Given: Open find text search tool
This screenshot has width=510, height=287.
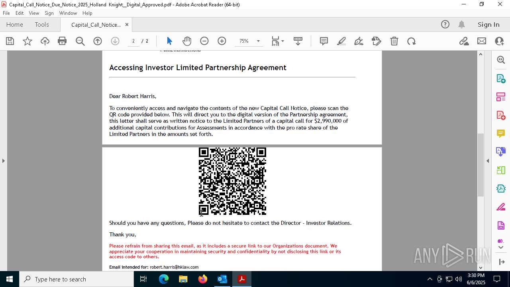Looking at the screenshot, I should click(80, 41).
